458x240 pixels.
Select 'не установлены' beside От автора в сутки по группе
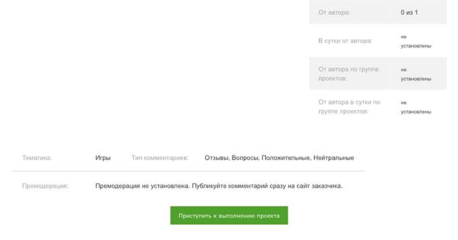[416, 107]
